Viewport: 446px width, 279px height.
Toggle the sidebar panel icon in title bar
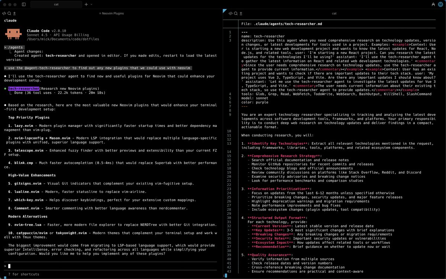tap(24, 4)
